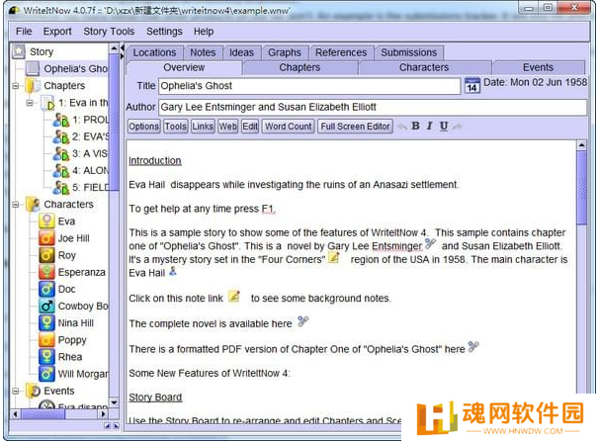The height and width of the screenshot is (443, 599).
Task: Switch to the Submissions tab
Action: (409, 52)
